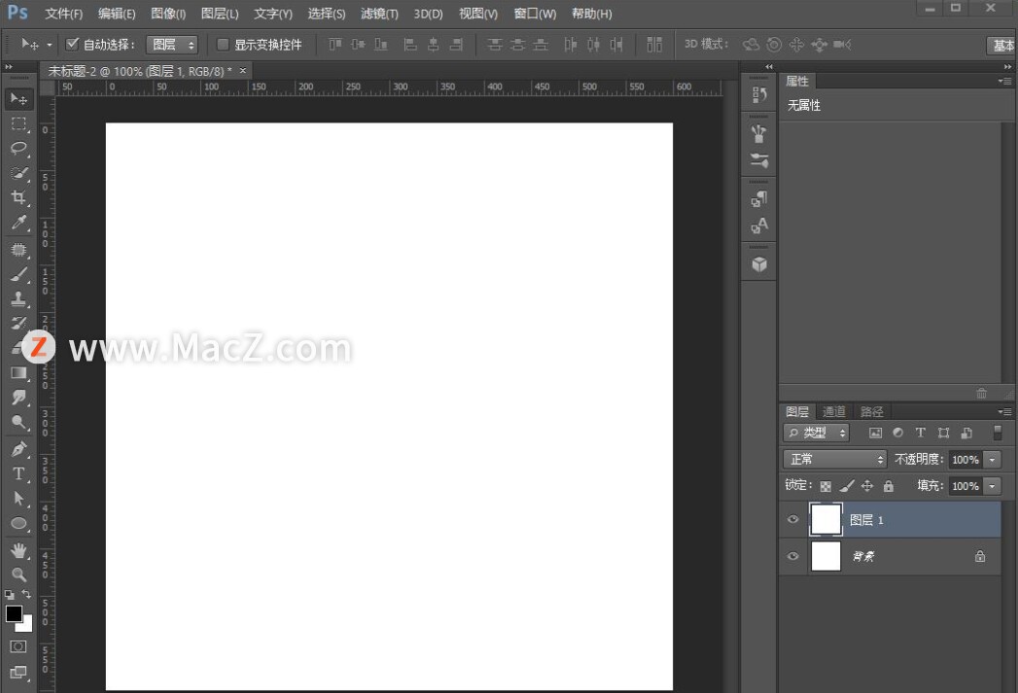Viewport: 1018px width, 693px height.
Task: Open the 编辑(E) menu
Action: pyautogui.click(x=117, y=14)
